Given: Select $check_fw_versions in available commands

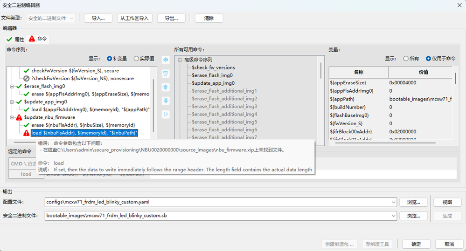Looking at the screenshot, I should pyautogui.click(x=213, y=68).
